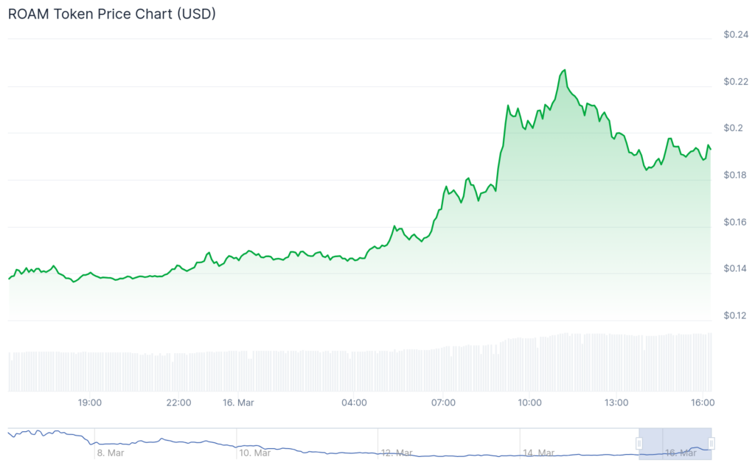This screenshot has height=471, width=755.
Task: Click the 16. Mar axis date label
Action: point(237,402)
